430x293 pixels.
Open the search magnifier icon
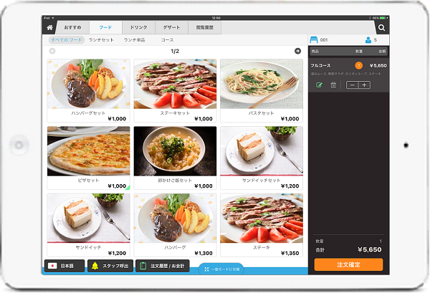381,28
